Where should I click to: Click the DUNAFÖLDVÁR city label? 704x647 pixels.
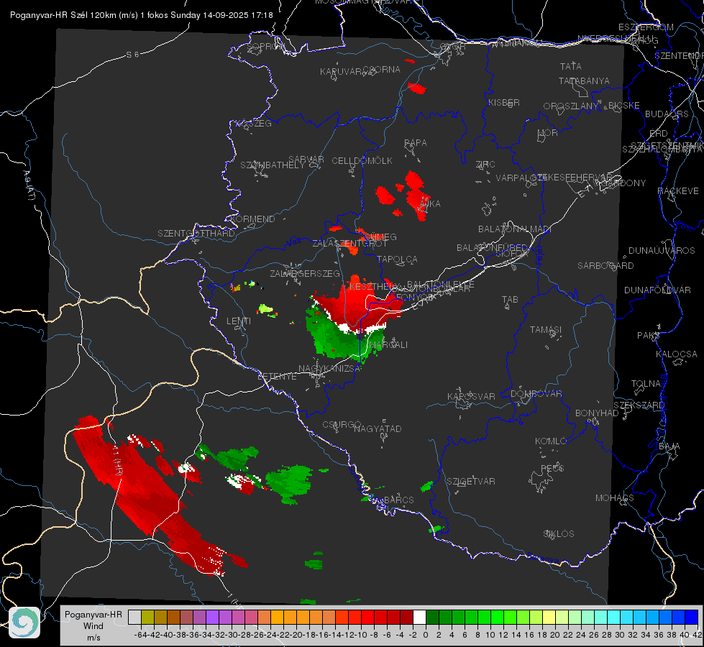click(x=657, y=290)
